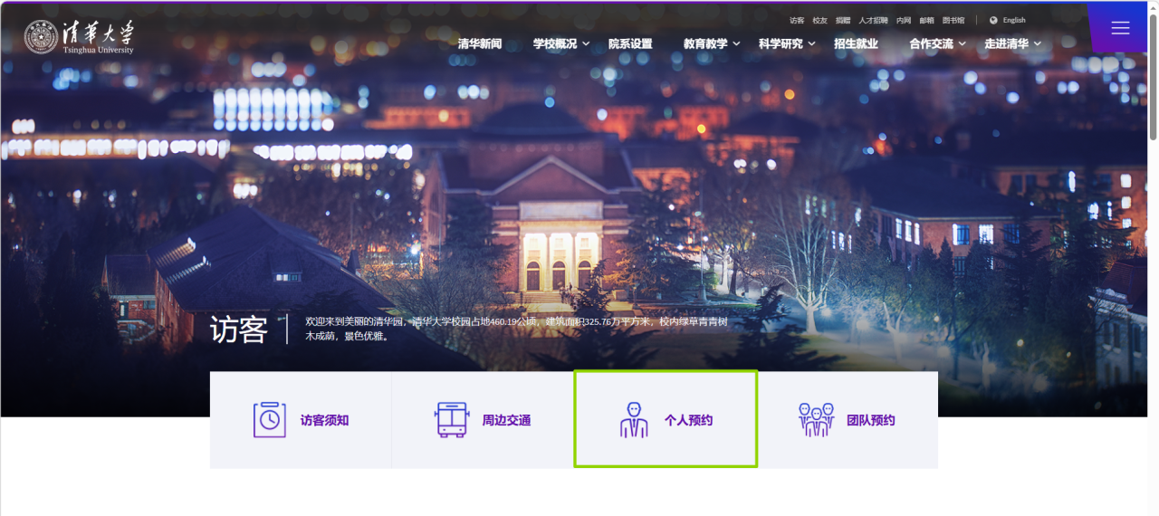Click the group icon for 团队预约
The width and height of the screenshot is (1159, 516).
[x=816, y=420]
